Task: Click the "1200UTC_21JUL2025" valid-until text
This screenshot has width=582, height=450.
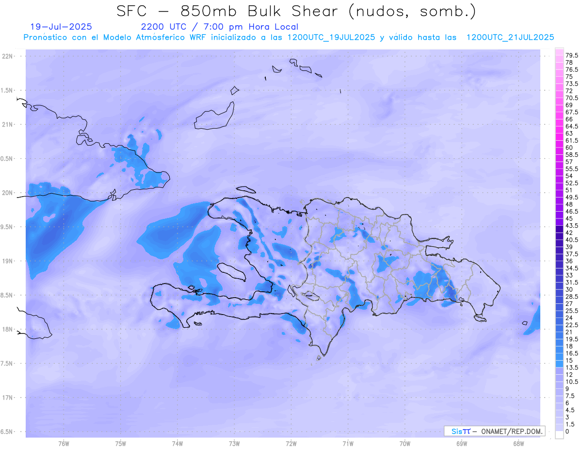Action: (x=510, y=37)
